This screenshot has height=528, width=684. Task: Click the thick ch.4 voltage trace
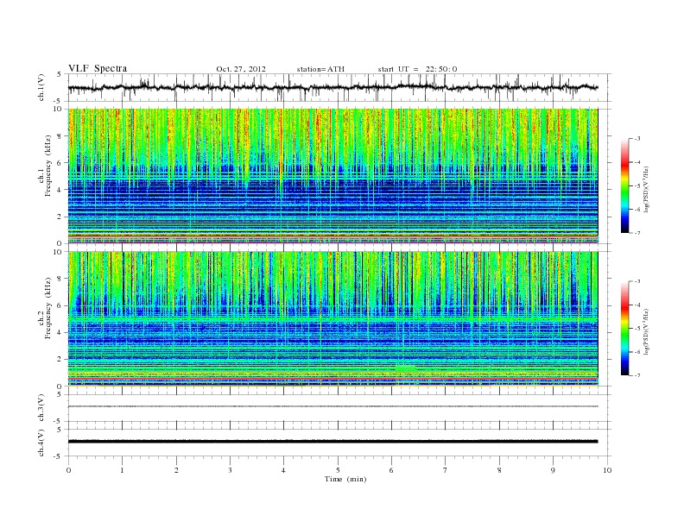(332, 442)
